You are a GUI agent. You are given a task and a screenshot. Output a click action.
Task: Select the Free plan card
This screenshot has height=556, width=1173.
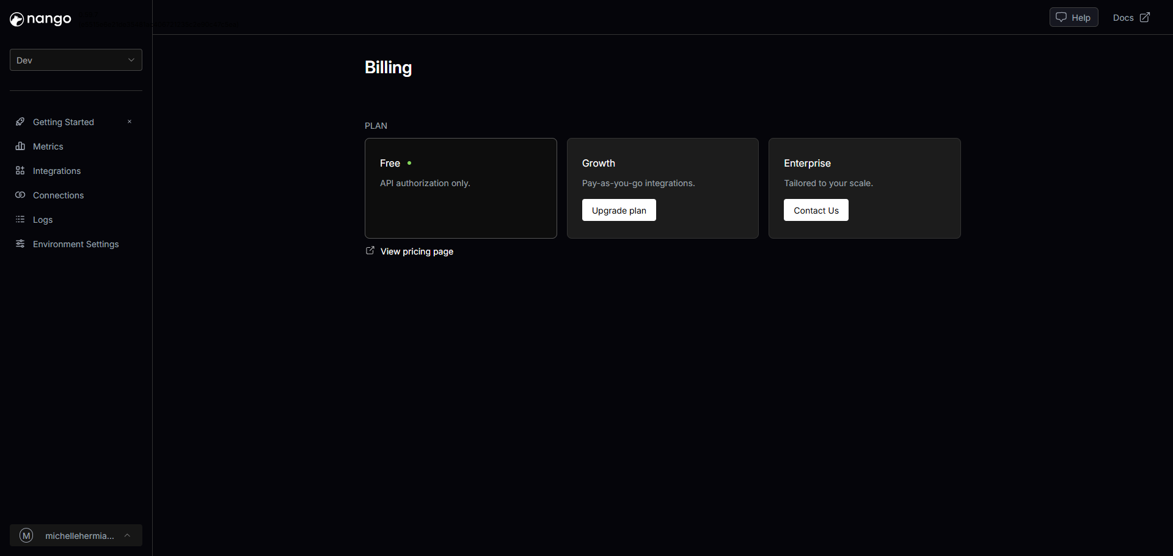461,188
